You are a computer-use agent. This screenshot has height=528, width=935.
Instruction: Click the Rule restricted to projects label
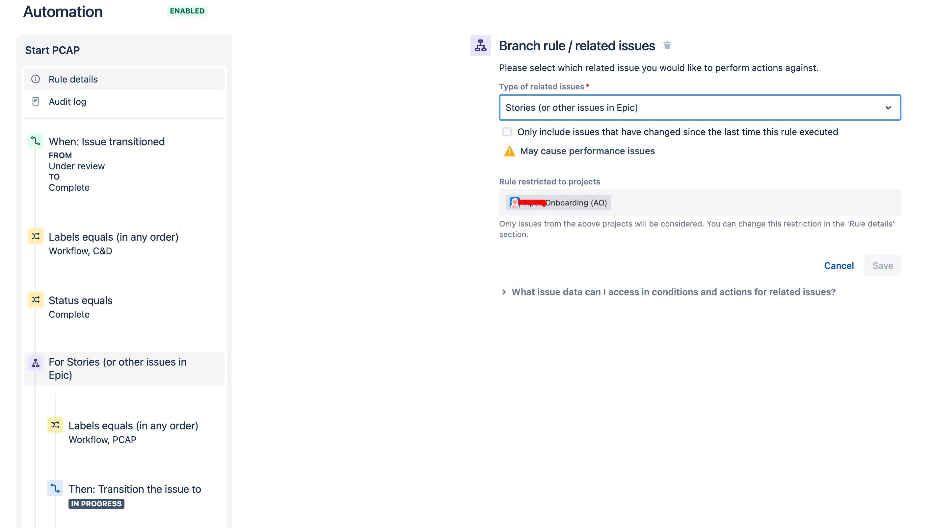(x=549, y=182)
